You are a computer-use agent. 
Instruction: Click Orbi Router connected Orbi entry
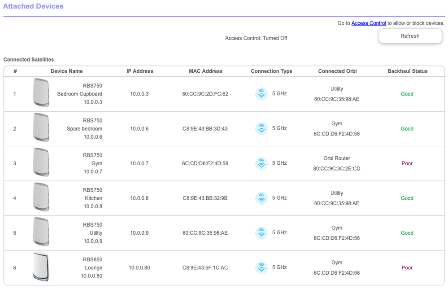(337, 158)
